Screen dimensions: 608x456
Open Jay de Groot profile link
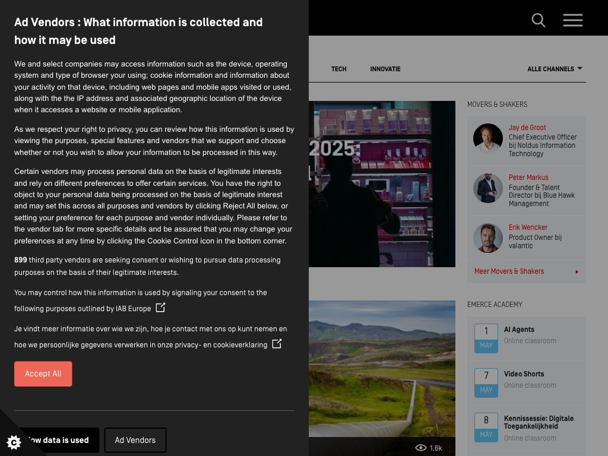[527, 128]
